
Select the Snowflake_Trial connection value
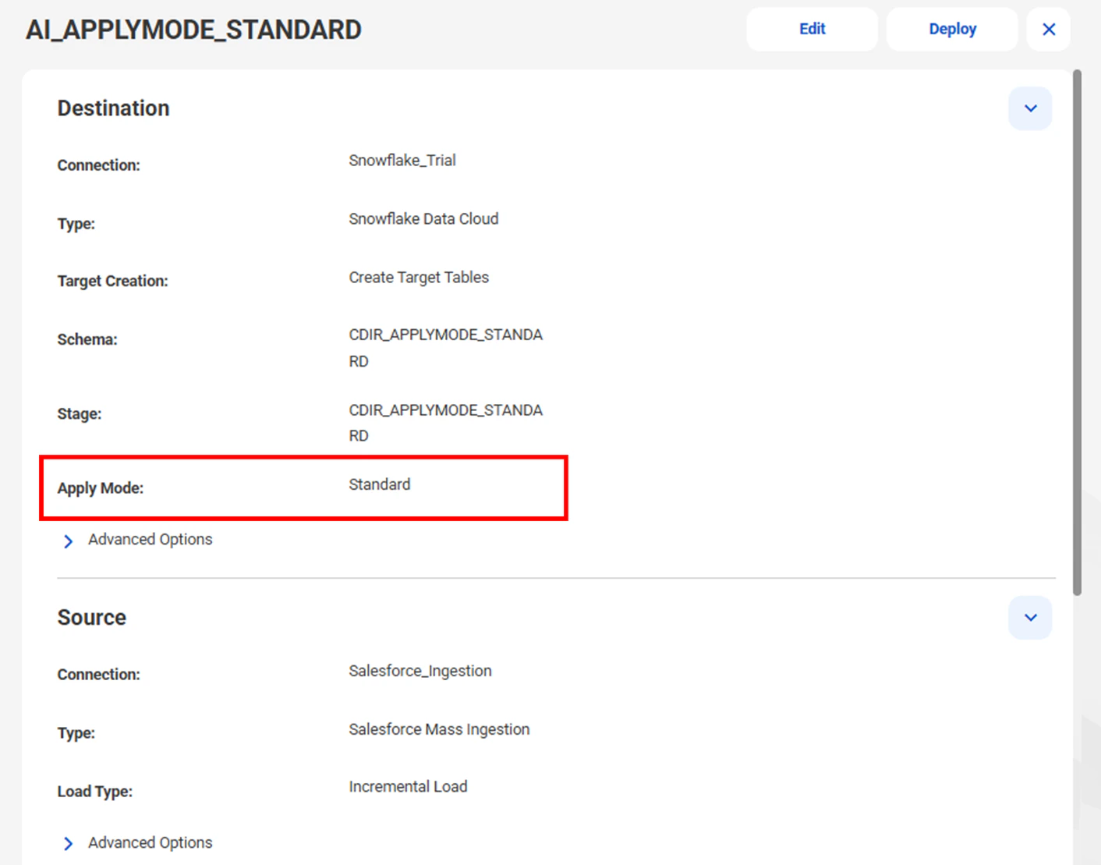click(402, 161)
